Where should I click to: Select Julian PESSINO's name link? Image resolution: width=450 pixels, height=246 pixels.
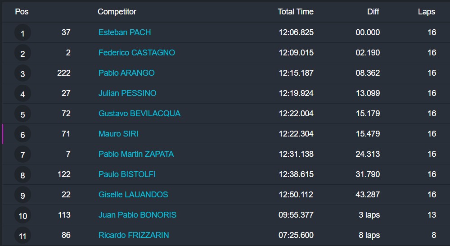pos(127,93)
